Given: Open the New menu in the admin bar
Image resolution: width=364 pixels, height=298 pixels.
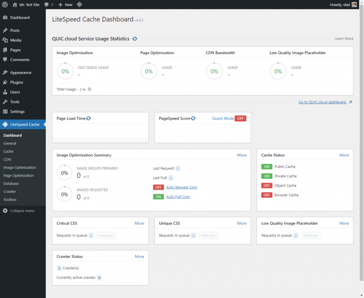Looking at the screenshot, I should pyautogui.click(x=65, y=5).
